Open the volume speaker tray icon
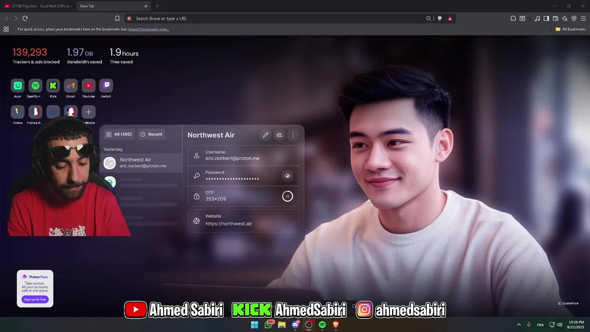Image resolution: width=590 pixels, height=332 pixels. (560, 325)
